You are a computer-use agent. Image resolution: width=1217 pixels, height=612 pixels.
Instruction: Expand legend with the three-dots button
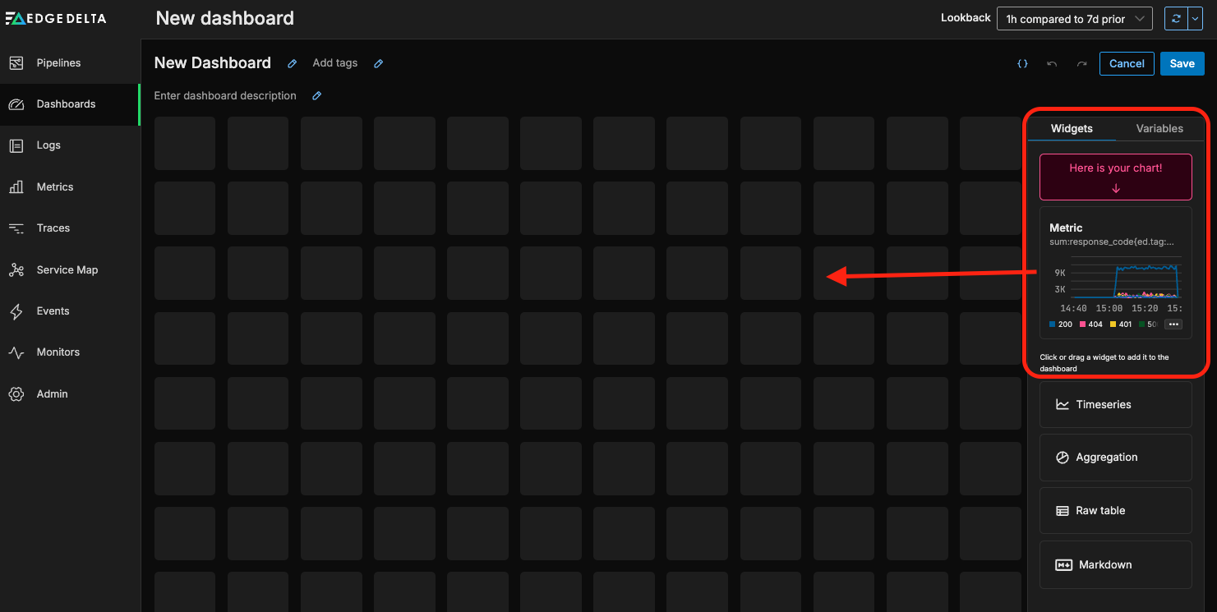1173,324
